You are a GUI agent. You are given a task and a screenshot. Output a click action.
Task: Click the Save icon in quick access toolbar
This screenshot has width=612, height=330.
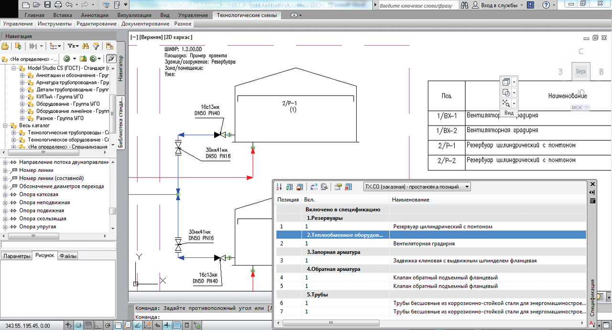(x=47, y=5)
